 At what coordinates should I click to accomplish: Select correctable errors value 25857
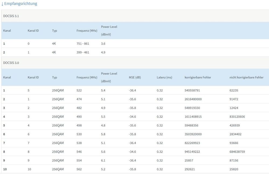pyautogui.click(x=189, y=160)
